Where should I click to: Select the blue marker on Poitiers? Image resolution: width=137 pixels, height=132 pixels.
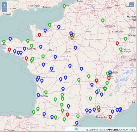(x=52, y=69)
